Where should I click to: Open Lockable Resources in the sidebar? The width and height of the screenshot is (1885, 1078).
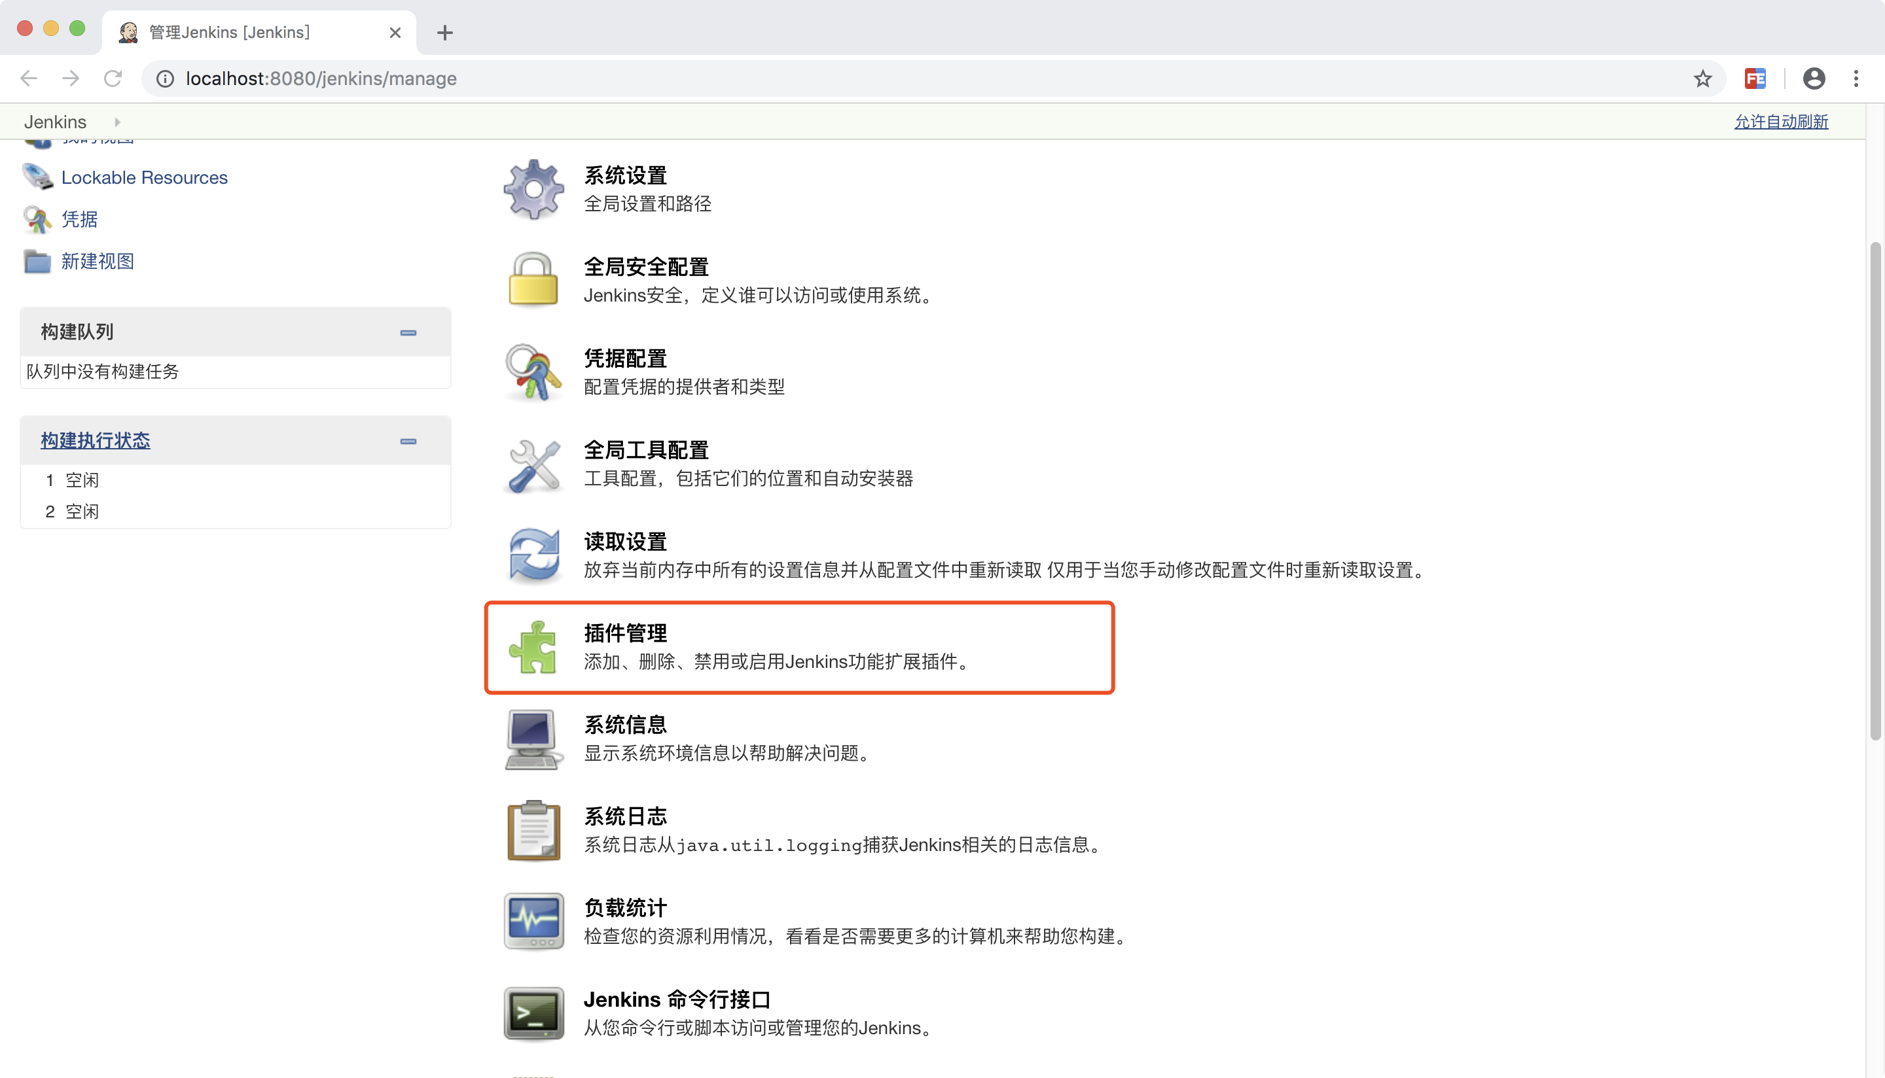[145, 178]
